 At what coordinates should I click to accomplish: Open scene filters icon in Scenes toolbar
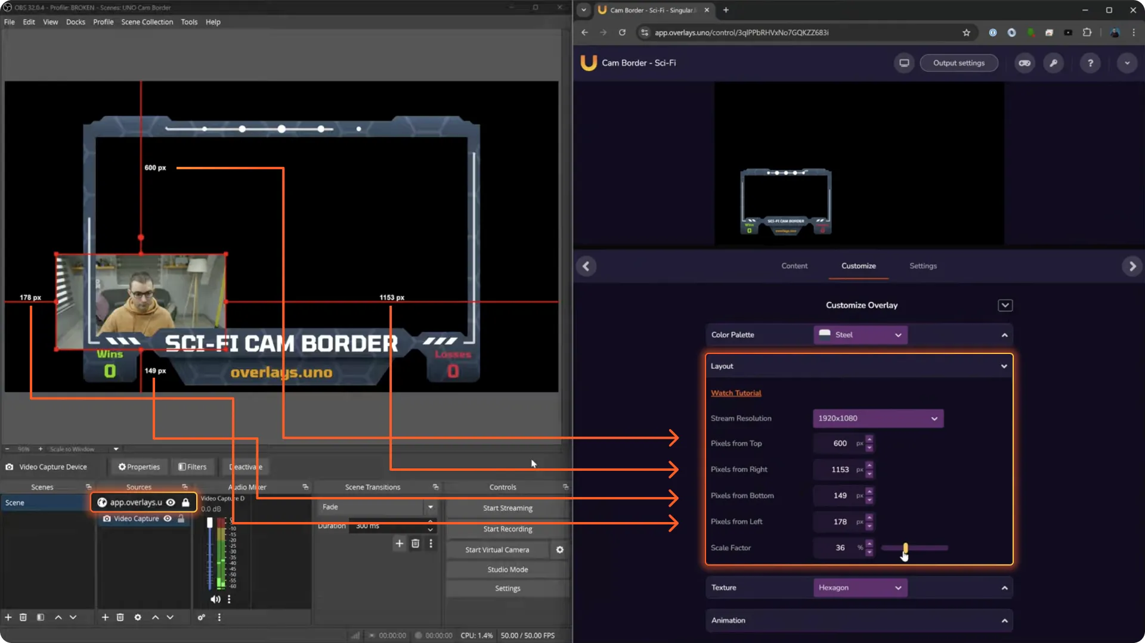point(41,617)
